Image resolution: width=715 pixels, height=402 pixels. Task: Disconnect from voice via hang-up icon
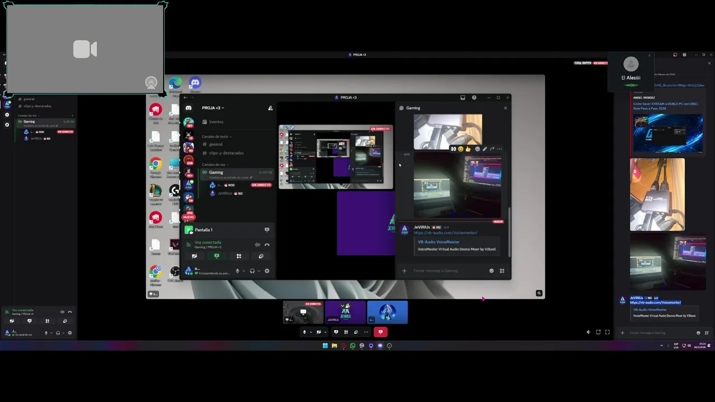pyautogui.click(x=70, y=312)
